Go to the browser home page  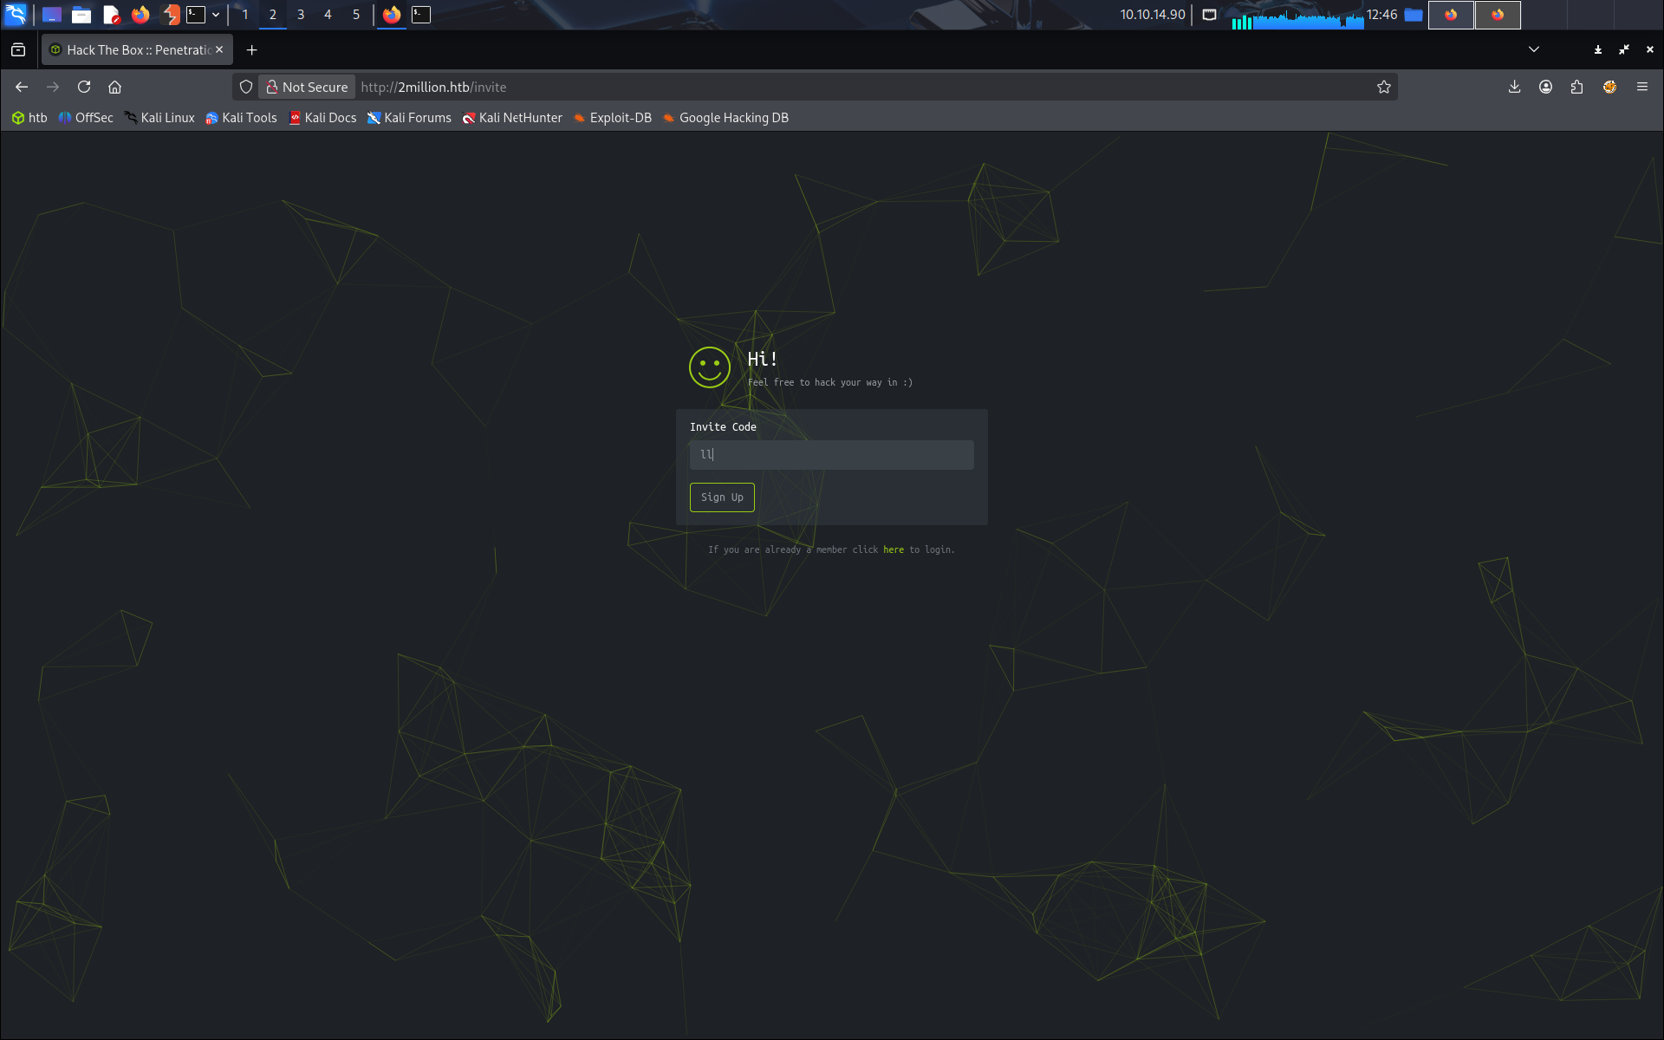pyautogui.click(x=114, y=87)
